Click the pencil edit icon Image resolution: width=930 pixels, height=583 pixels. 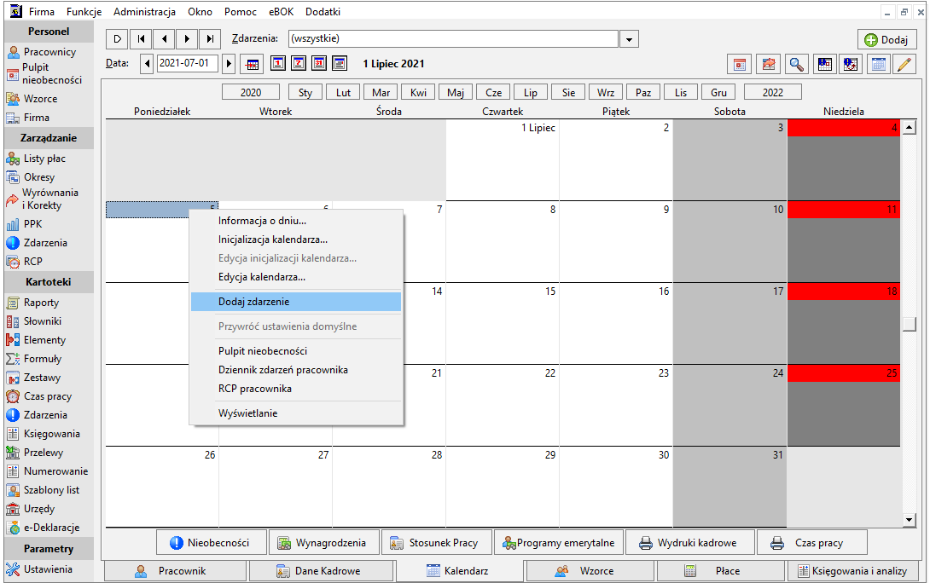(x=904, y=64)
